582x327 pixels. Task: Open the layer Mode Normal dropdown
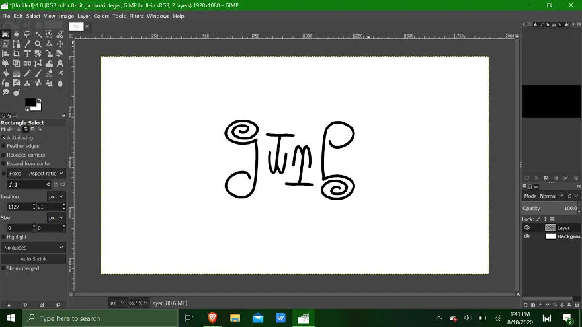[x=552, y=196]
